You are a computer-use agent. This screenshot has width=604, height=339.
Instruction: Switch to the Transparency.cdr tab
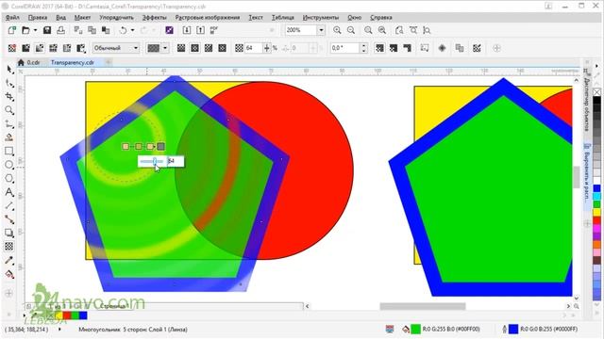click(73, 62)
